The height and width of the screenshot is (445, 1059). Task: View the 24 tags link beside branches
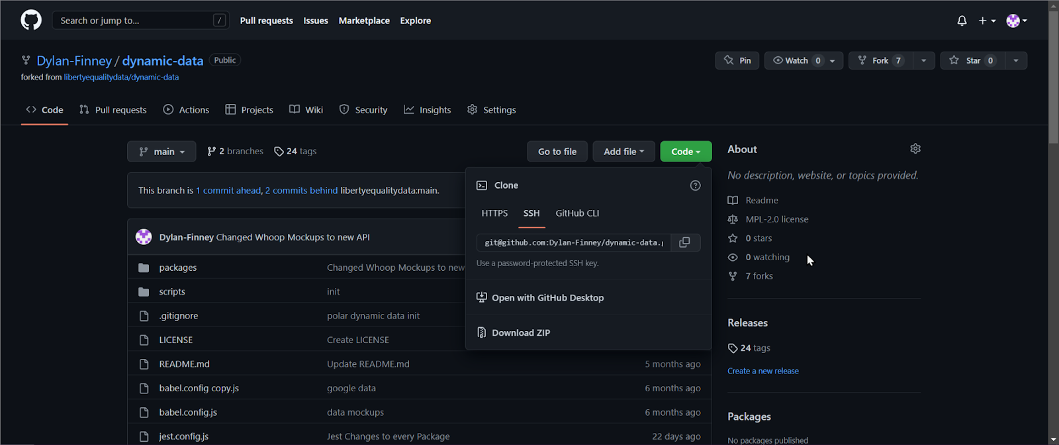click(295, 152)
